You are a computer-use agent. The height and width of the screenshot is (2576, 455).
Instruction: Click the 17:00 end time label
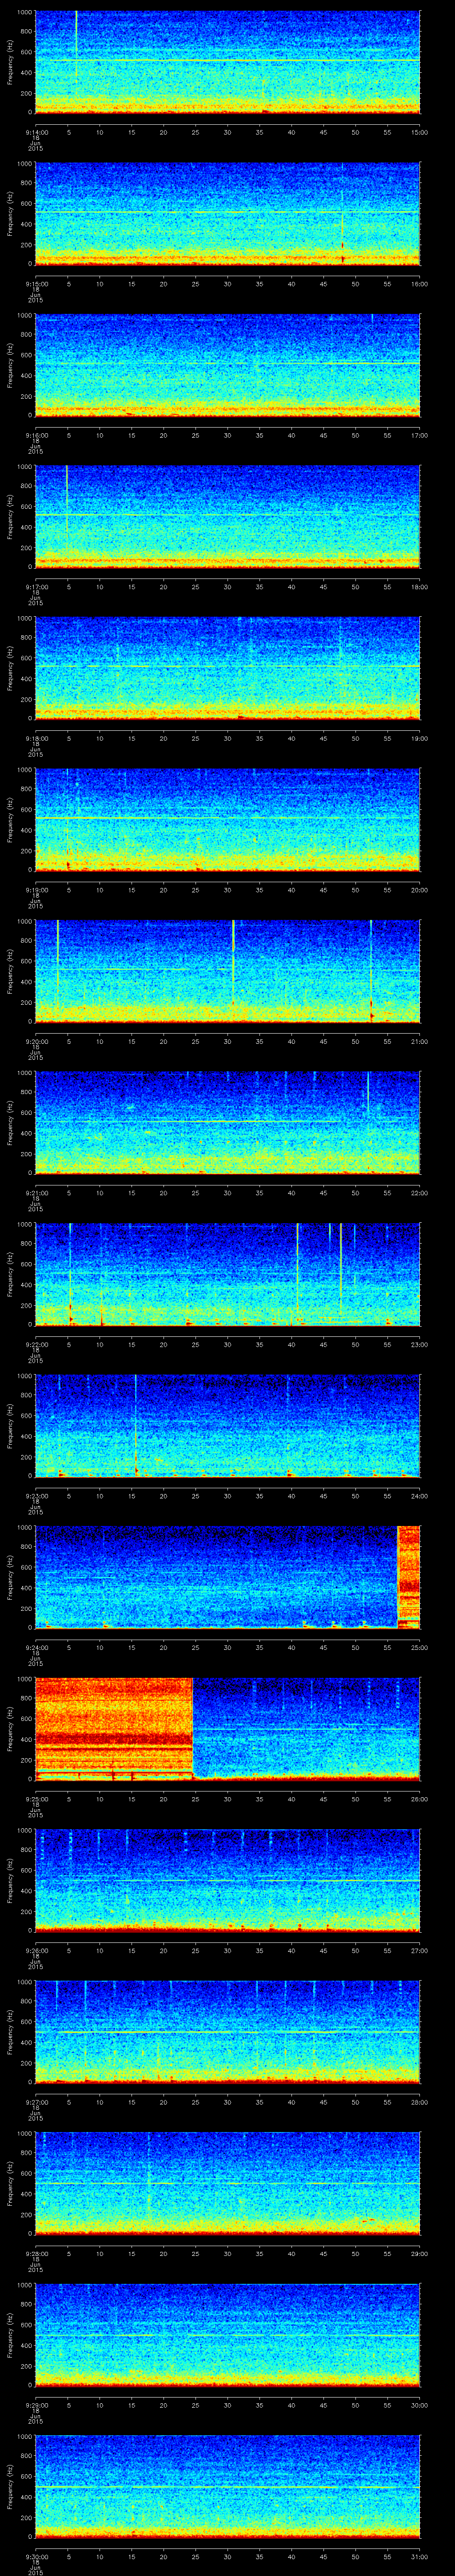(420, 435)
